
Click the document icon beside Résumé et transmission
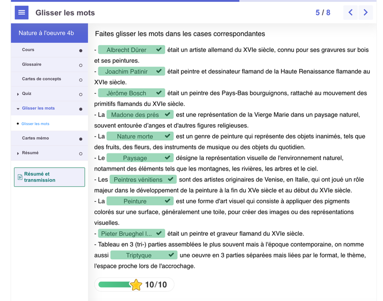click(20, 177)
